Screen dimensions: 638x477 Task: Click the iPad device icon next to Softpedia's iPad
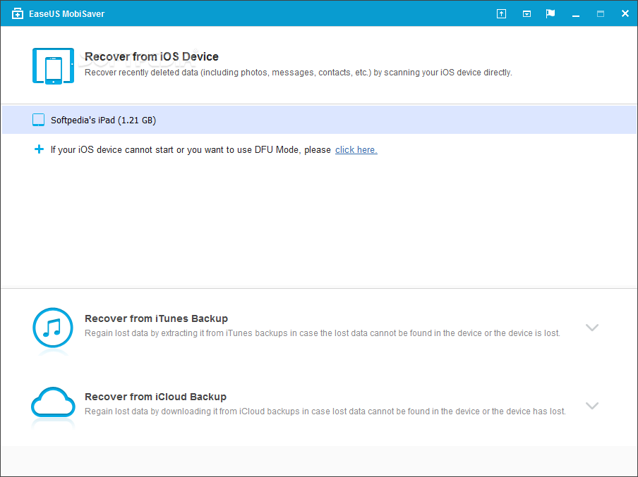38,120
